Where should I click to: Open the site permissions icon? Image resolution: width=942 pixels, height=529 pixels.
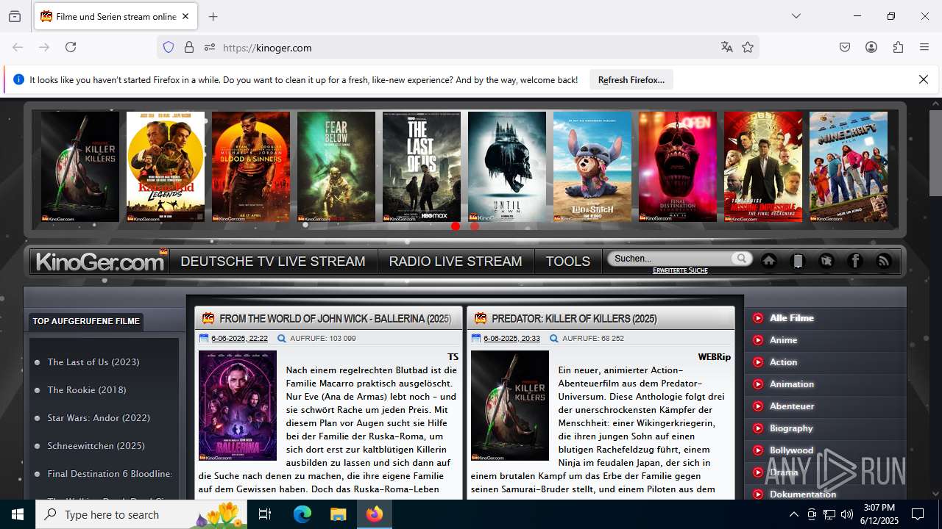[x=210, y=47]
